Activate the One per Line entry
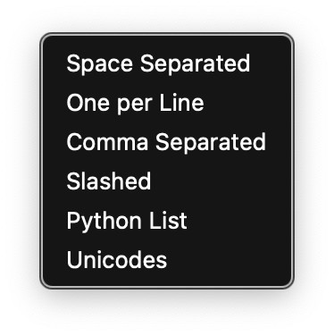The image size is (334, 336). tap(167, 103)
